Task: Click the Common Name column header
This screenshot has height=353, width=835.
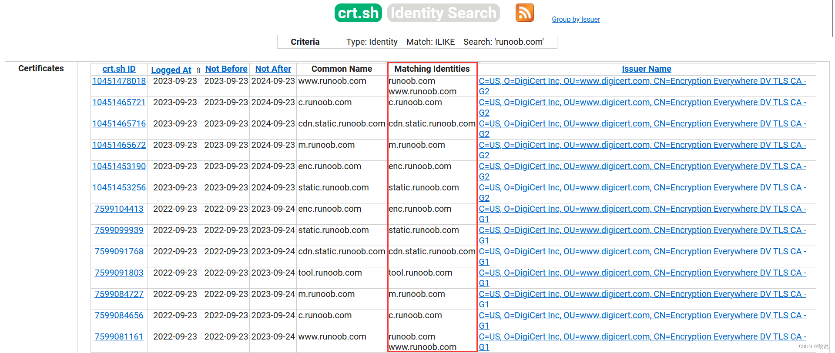Action: click(x=342, y=69)
